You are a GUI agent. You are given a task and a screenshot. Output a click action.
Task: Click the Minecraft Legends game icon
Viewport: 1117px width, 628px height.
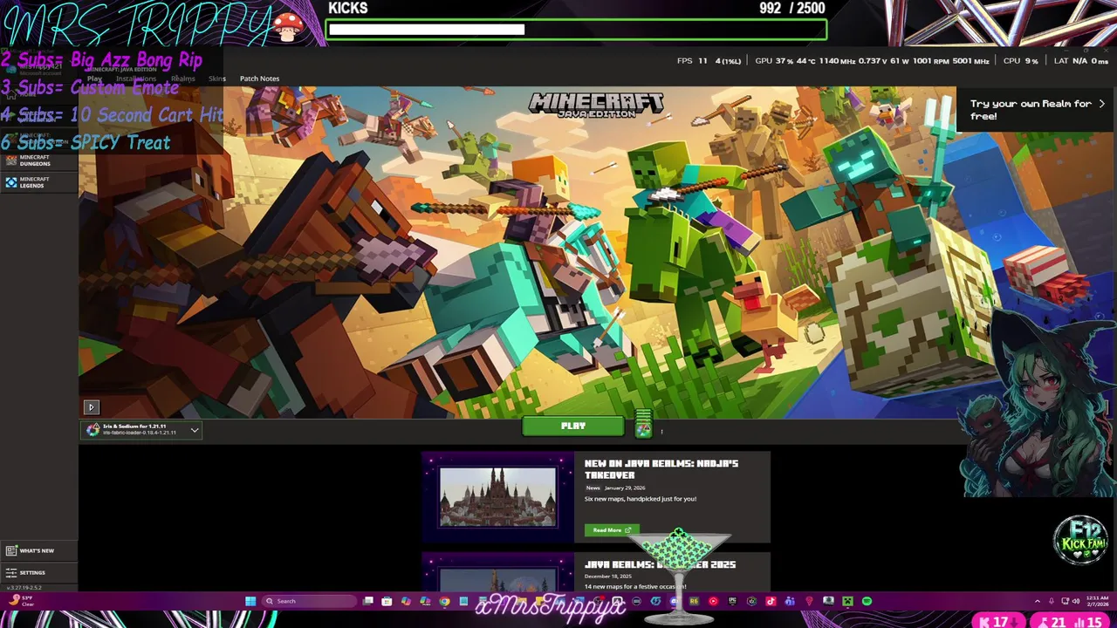click(x=10, y=182)
